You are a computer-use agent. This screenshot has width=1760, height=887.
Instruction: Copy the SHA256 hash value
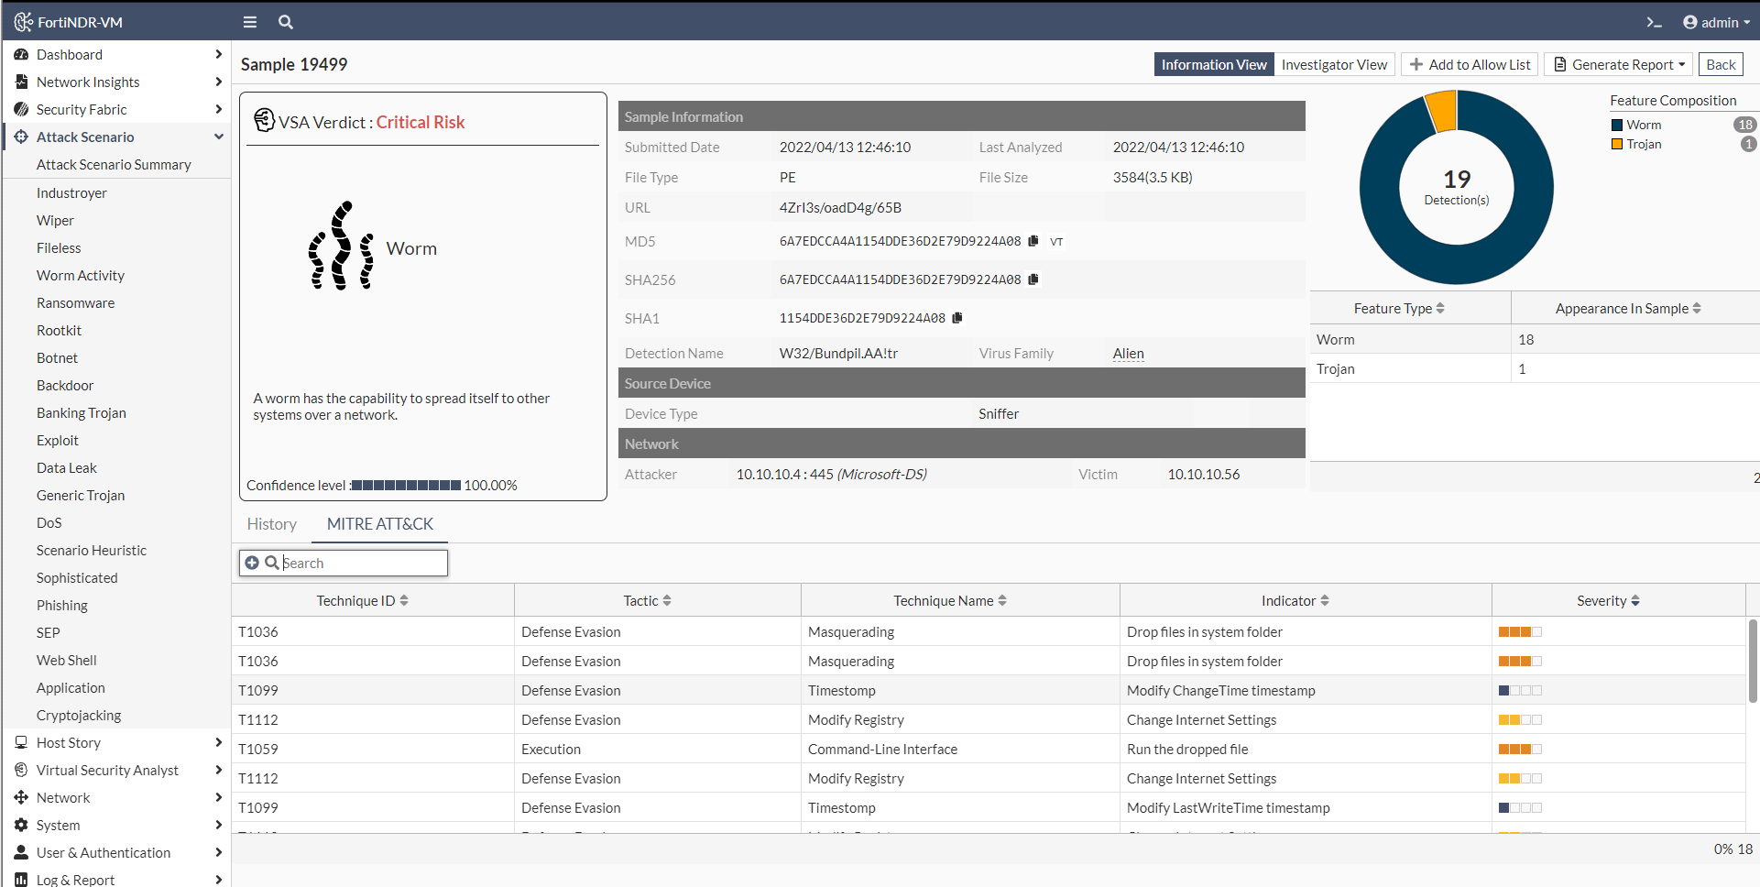[x=1033, y=279]
